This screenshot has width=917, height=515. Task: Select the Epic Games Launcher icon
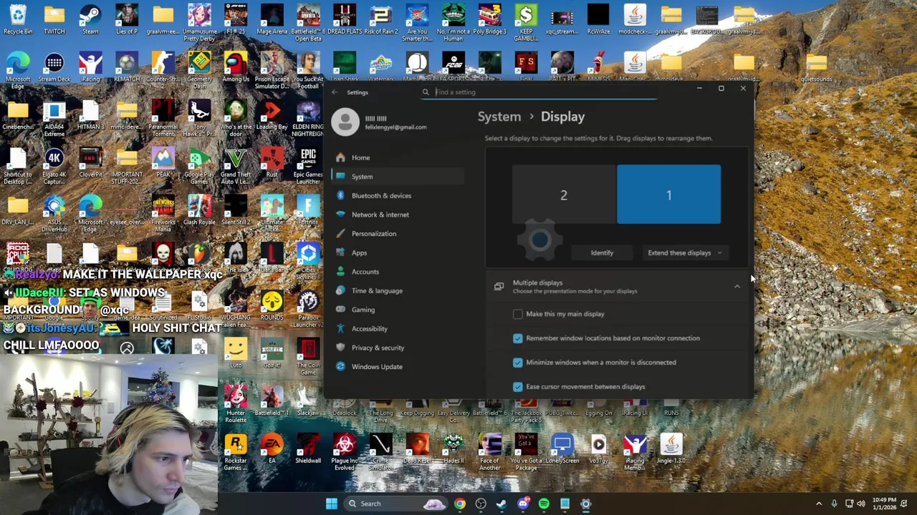click(308, 167)
